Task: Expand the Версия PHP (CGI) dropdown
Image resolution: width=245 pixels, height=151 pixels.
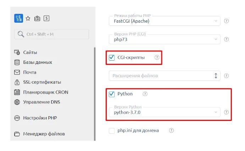Action: (165, 39)
